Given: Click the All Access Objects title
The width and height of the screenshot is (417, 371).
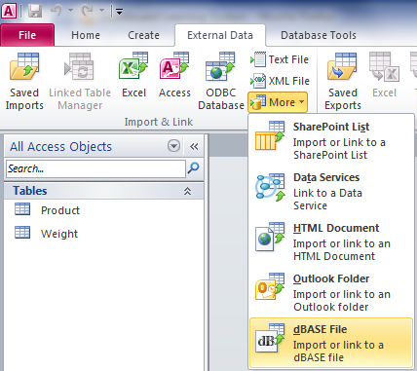Looking at the screenshot, I should tap(60, 147).
